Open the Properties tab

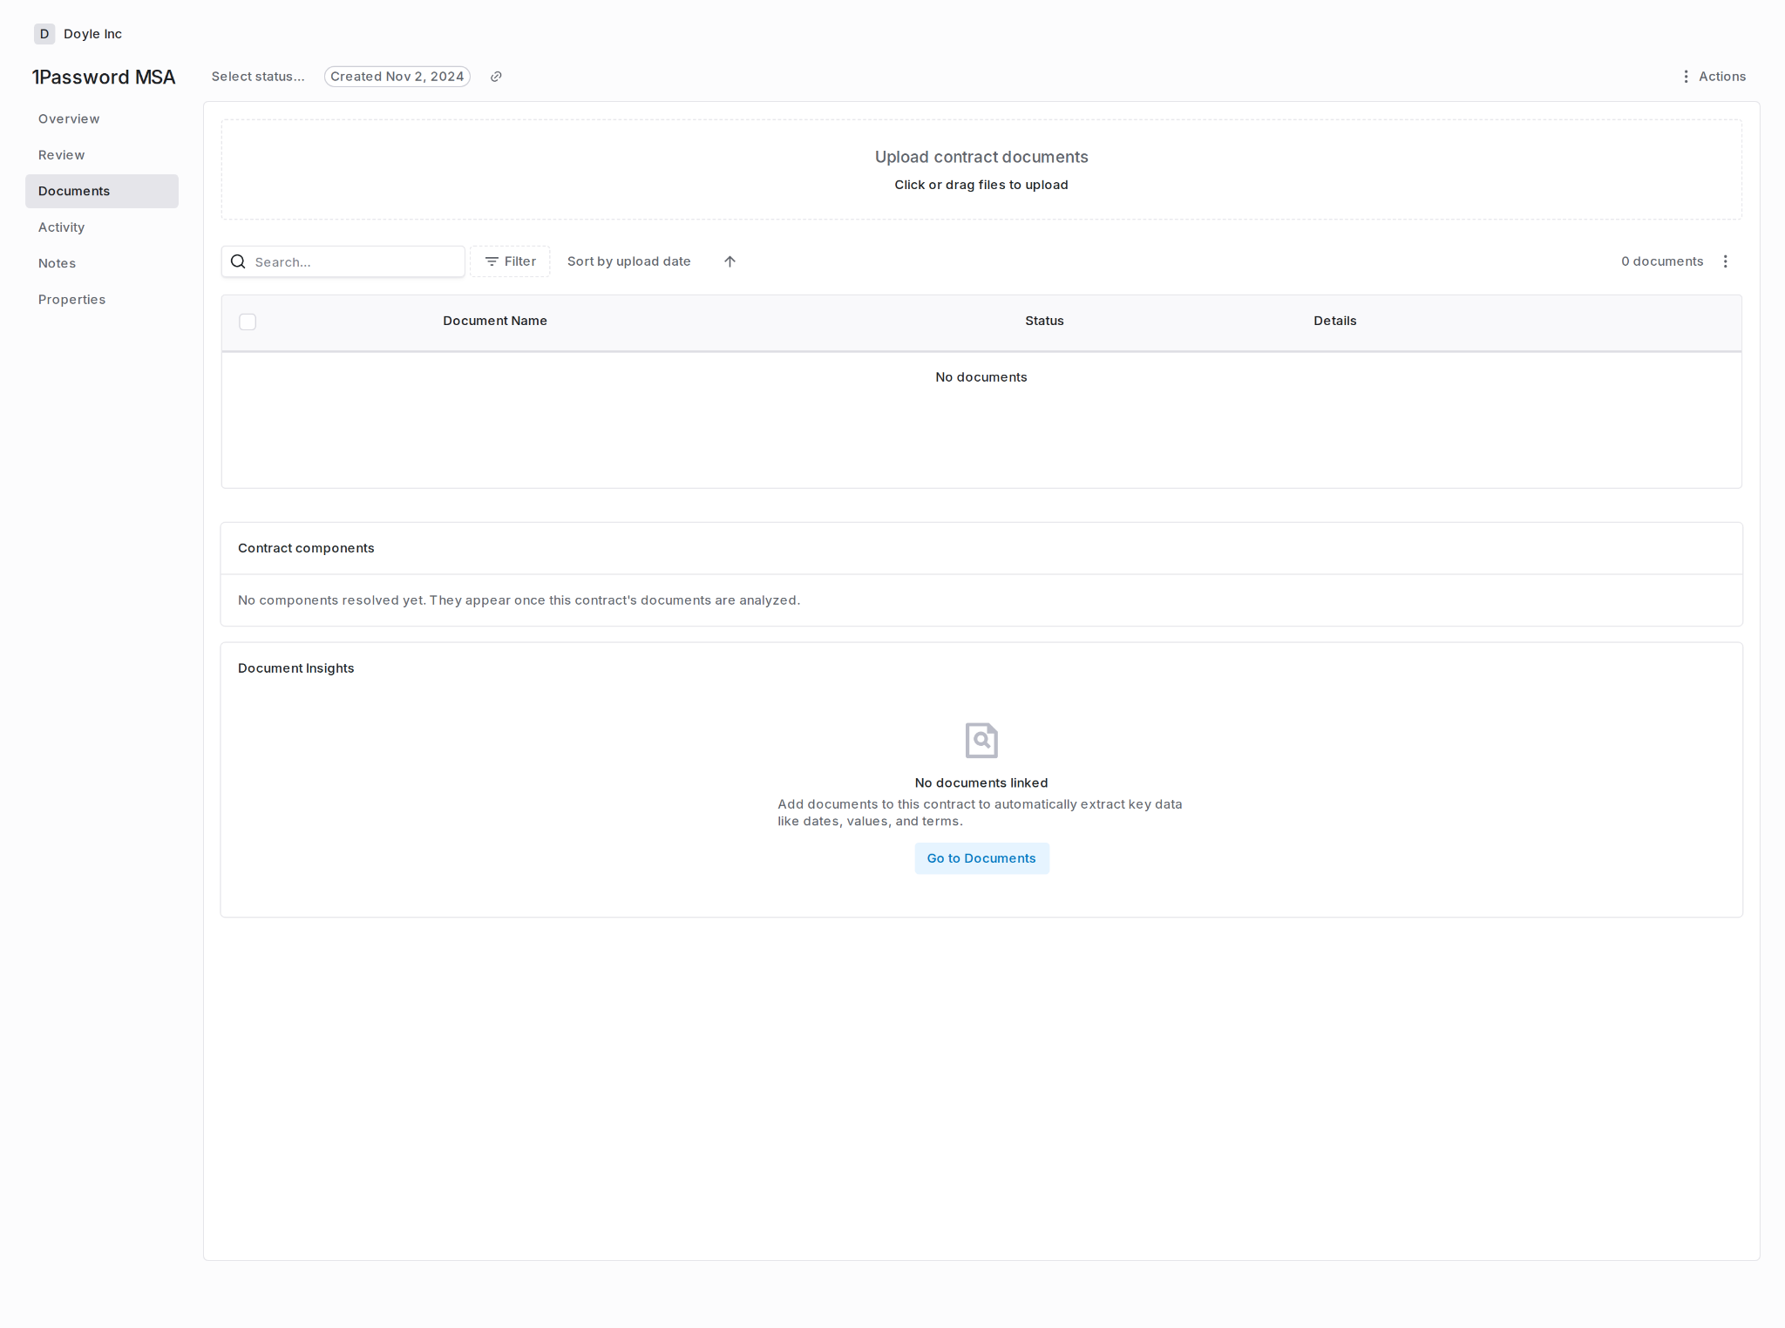coord(102,300)
